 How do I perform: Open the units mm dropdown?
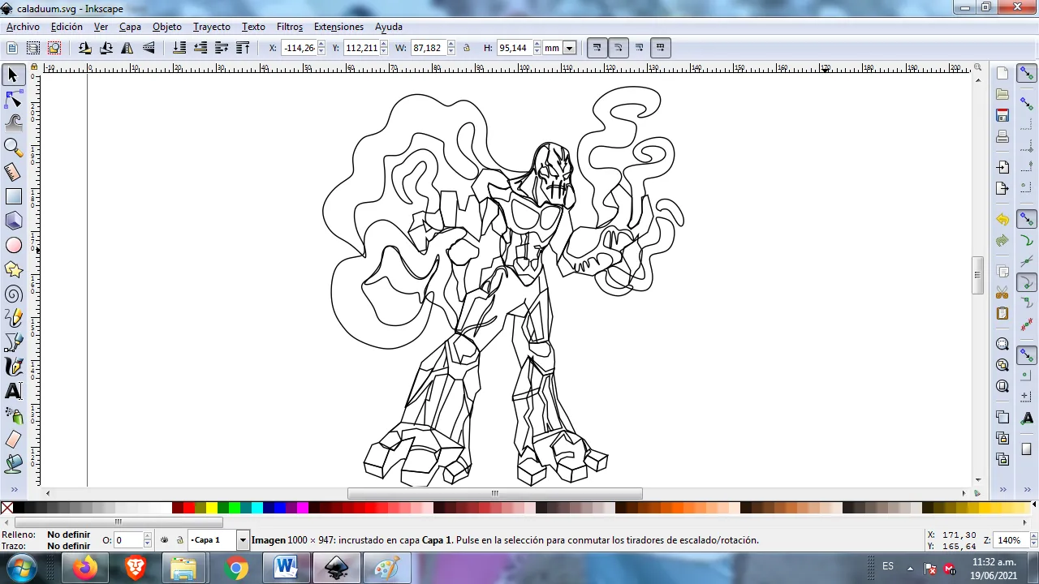click(569, 48)
